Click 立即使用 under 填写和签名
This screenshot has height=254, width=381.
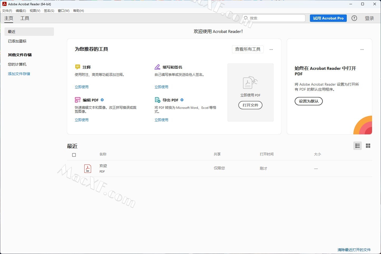click(161, 87)
